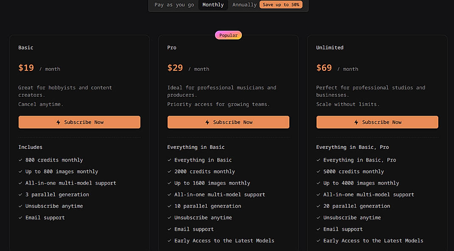Click checkmark beside 3 parallel generation

(x=20, y=195)
